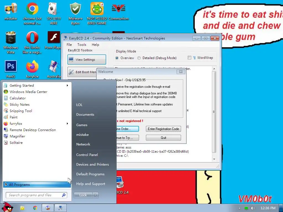Expand All Programs list
This screenshot has height=212, width=283.
point(37,185)
